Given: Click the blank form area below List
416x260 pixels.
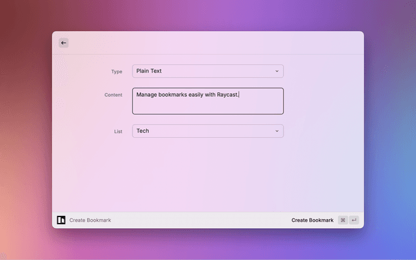Looking at the screenshot, I should pos(208,175).
